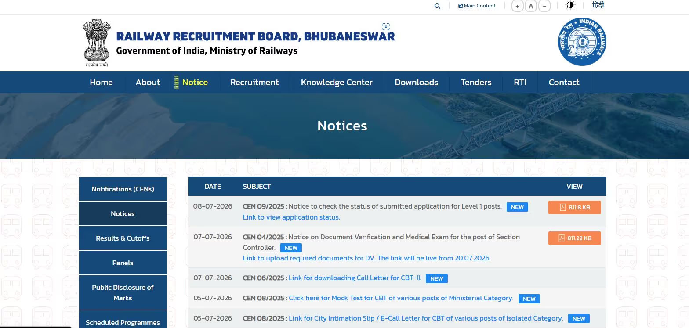Open Mock Test link for Ministerial Category
This screenshot has height=328, width=689.
401,298
